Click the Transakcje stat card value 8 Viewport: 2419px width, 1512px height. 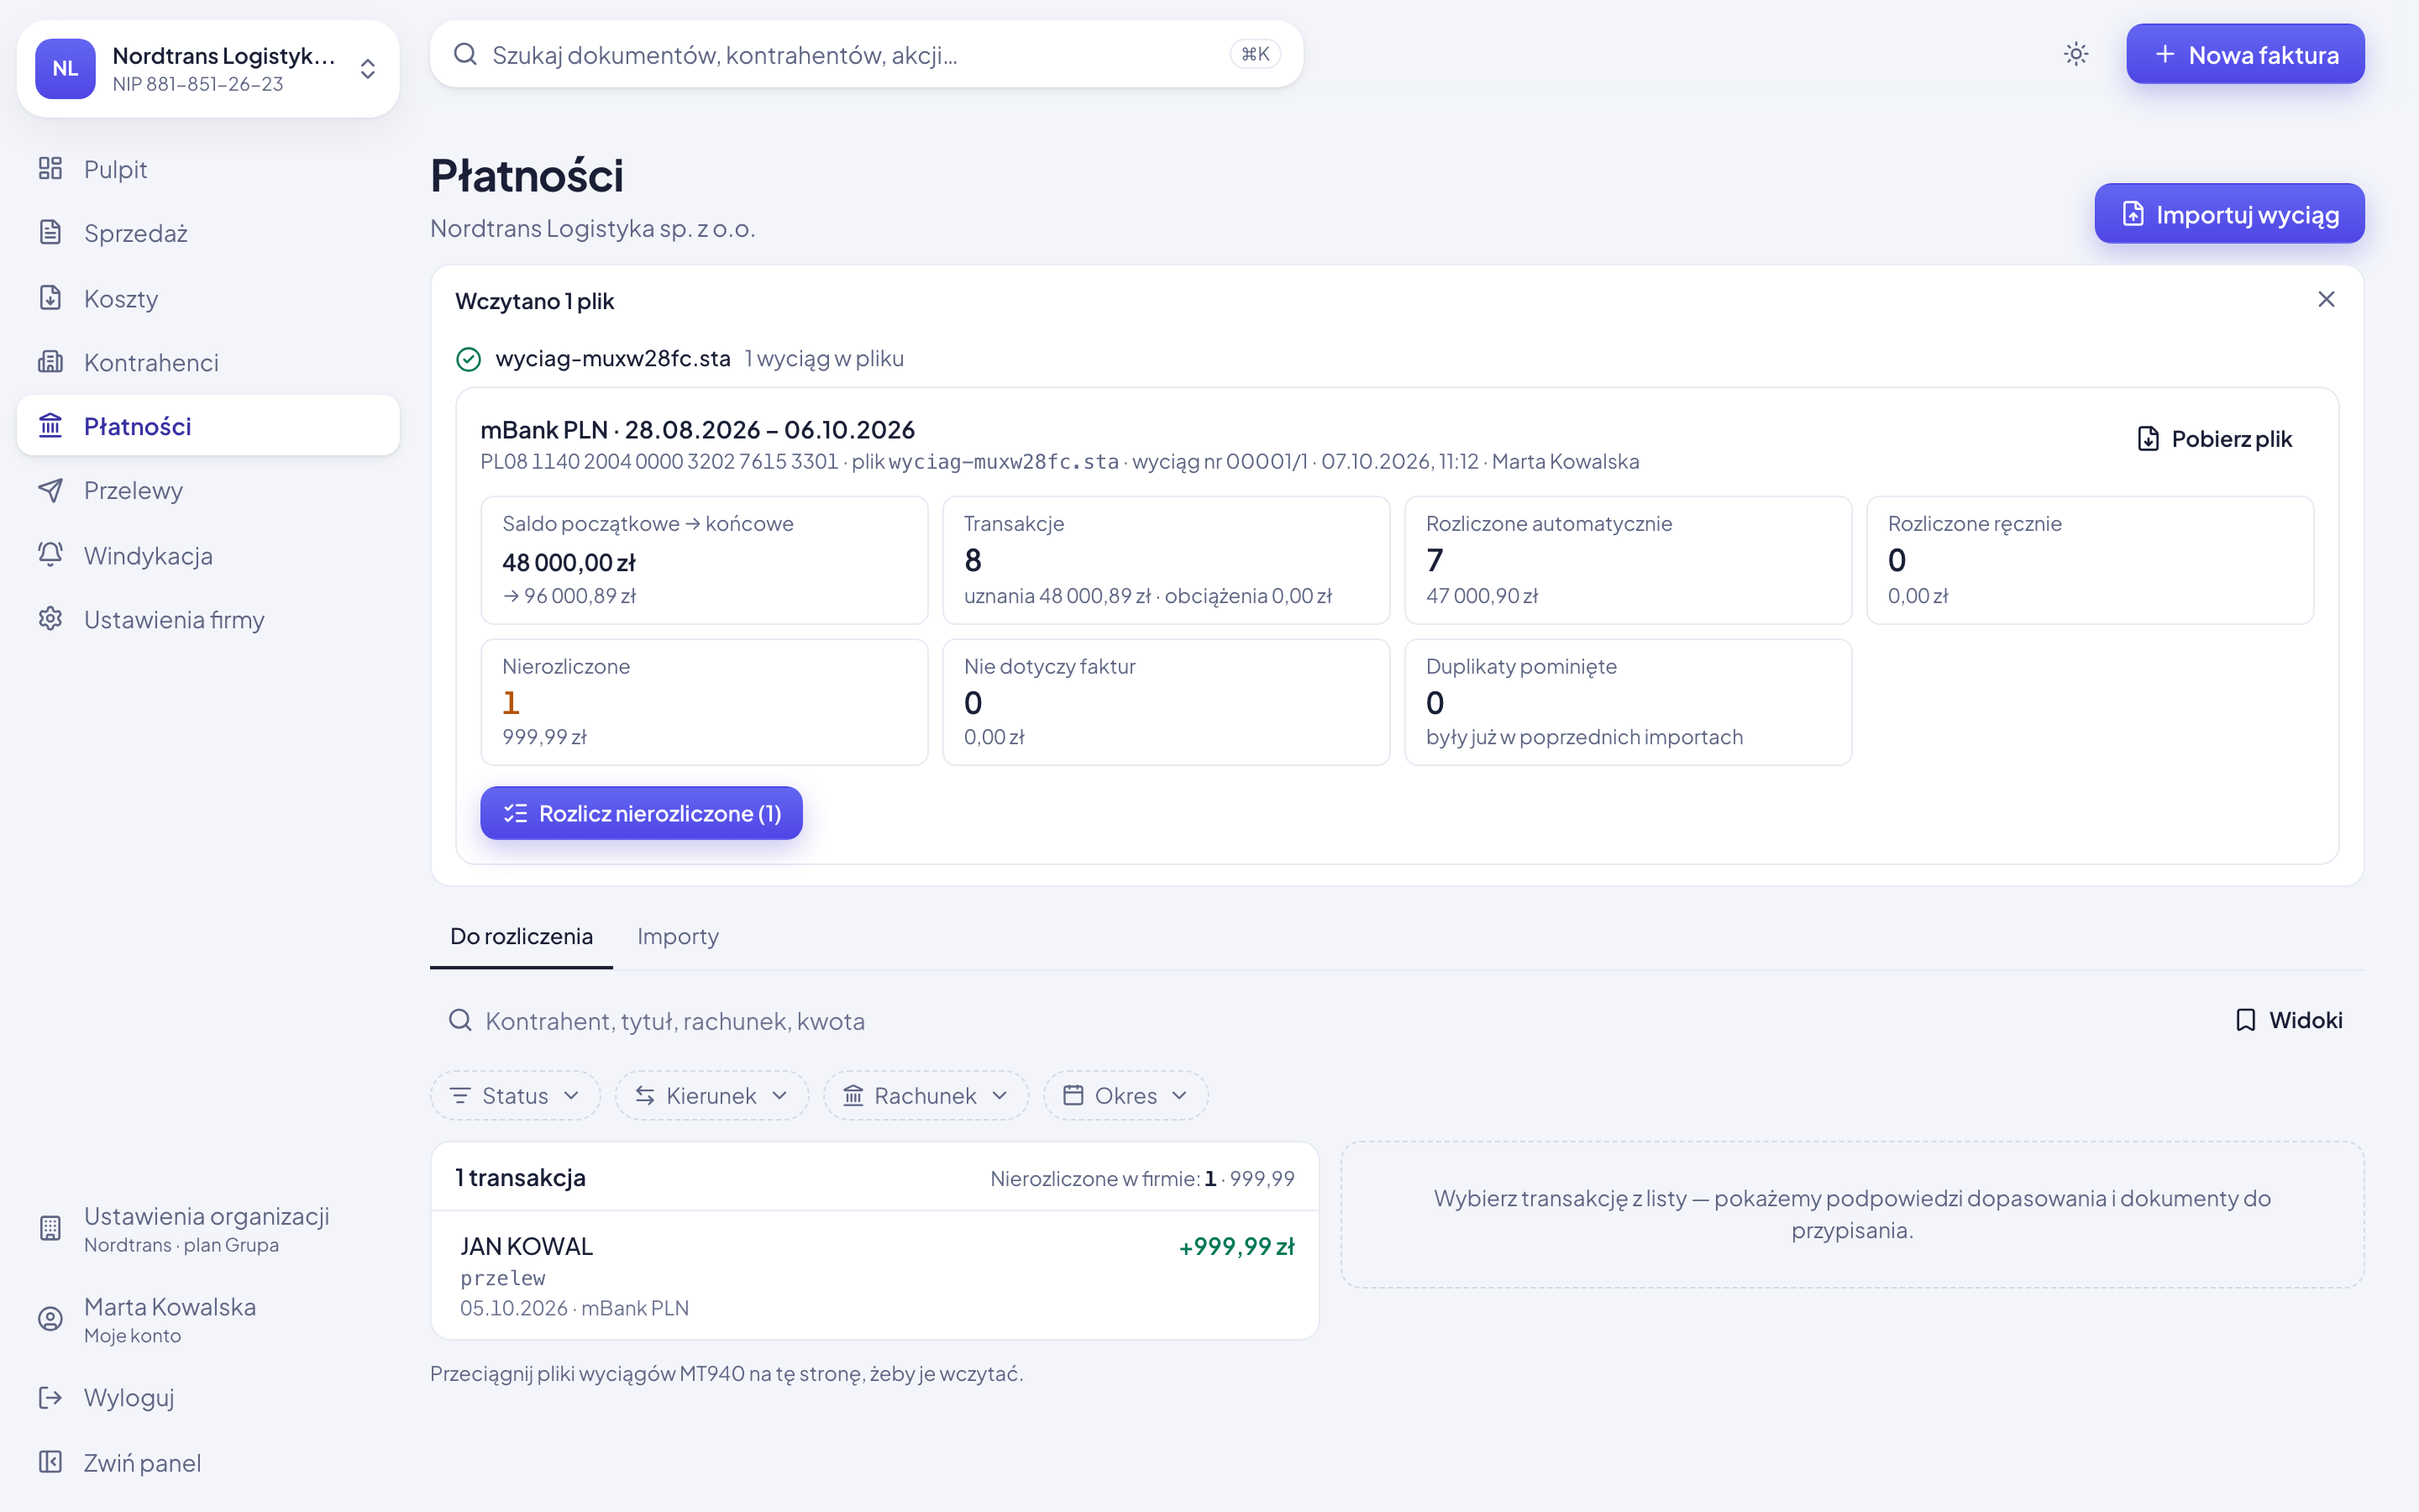click(x=973, y=560)
